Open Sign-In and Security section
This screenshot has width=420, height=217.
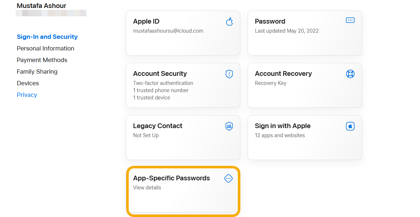tap(47, 37)
